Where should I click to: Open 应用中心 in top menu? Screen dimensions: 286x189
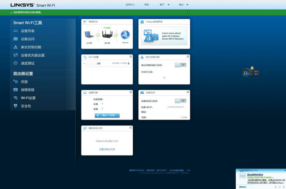pyautogui.click(x=130, y=5)
